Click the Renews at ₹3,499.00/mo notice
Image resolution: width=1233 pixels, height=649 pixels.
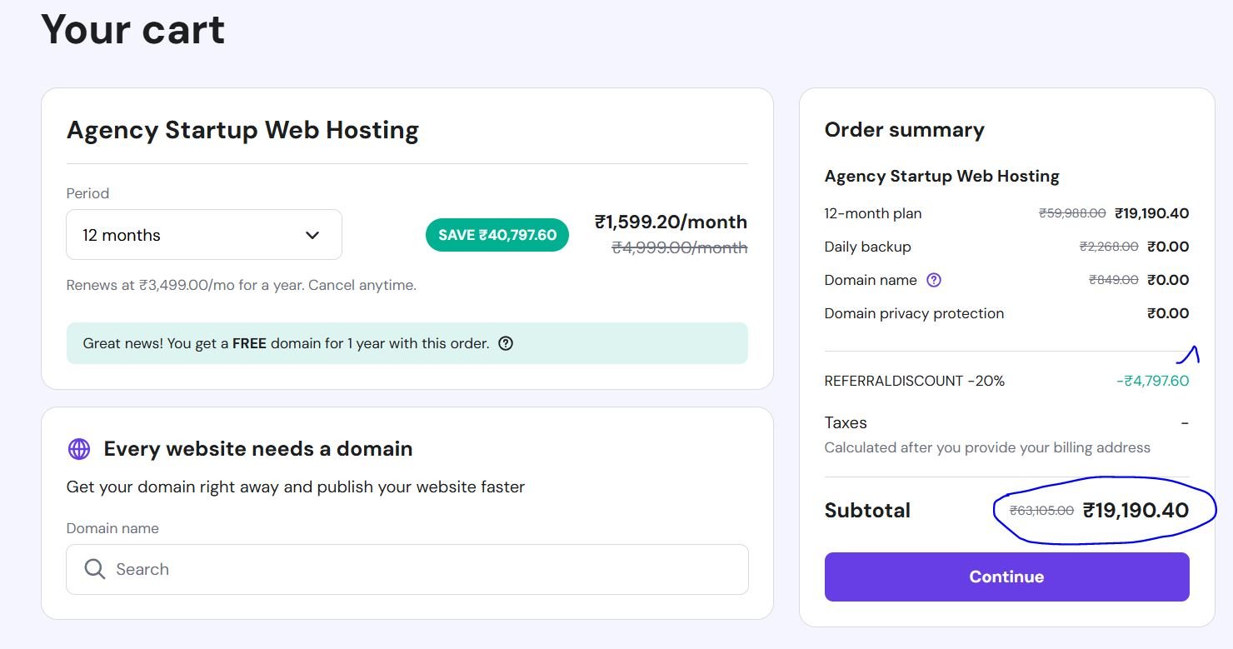[241, 285]
